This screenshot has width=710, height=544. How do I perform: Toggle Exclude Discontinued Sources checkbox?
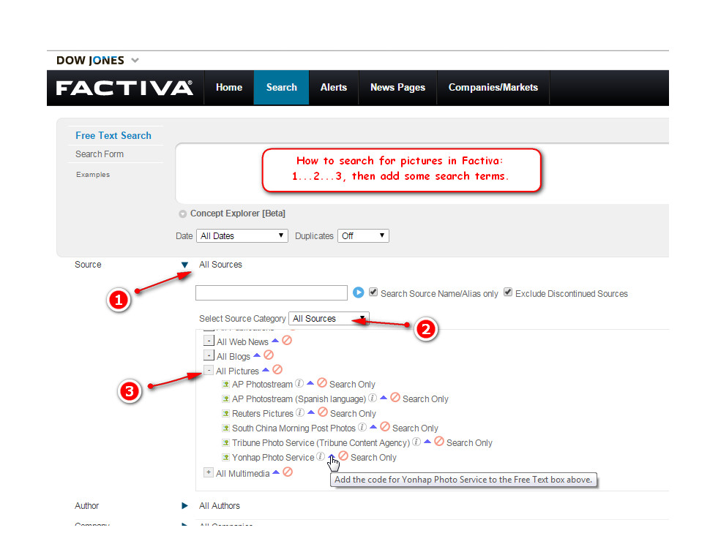click(x=508, y=292)
